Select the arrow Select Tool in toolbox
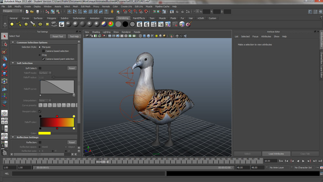The width and height of the screenshot is (323, 182). pos(5,36)
